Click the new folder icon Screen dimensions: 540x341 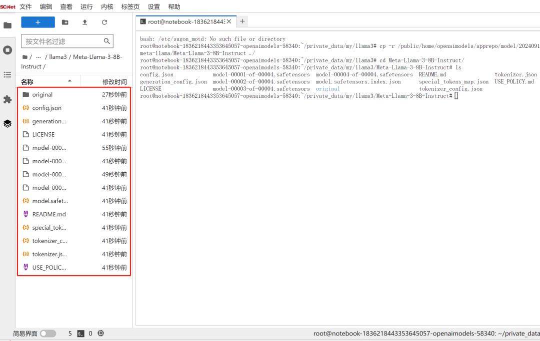65,22
